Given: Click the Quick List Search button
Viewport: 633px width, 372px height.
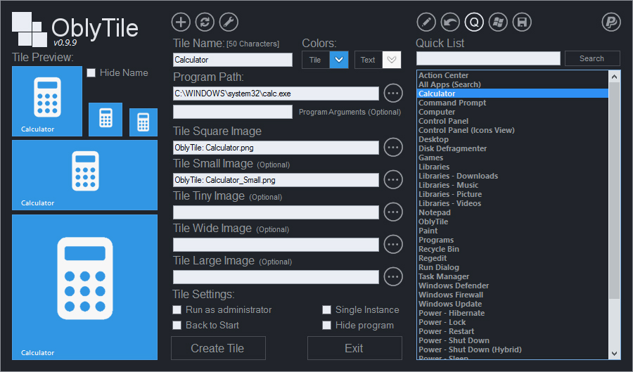Looking at the screenshot, I should click(592, 58).
